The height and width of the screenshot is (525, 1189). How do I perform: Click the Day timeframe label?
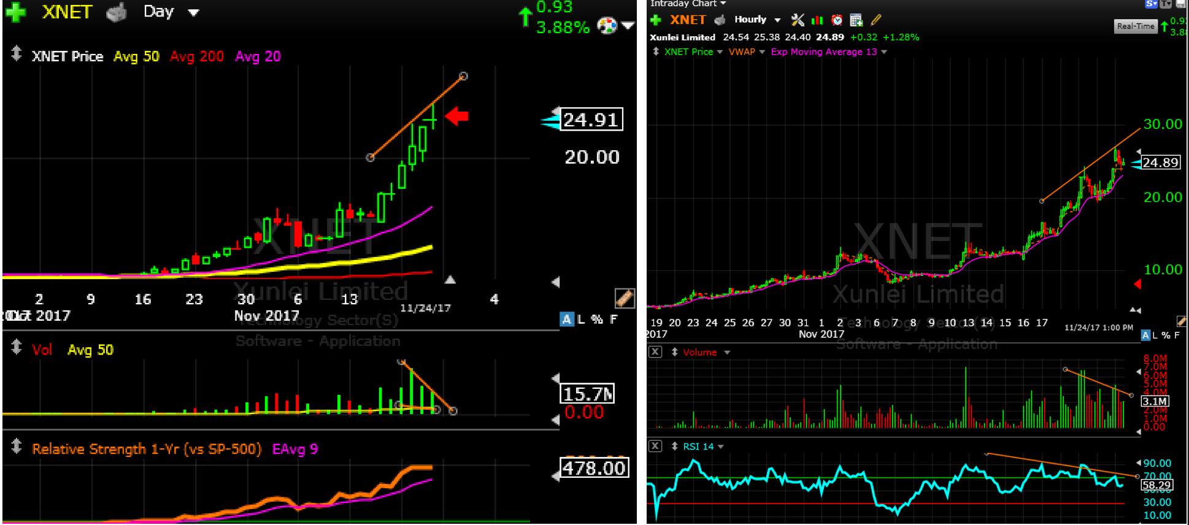(x=158, y=12)
